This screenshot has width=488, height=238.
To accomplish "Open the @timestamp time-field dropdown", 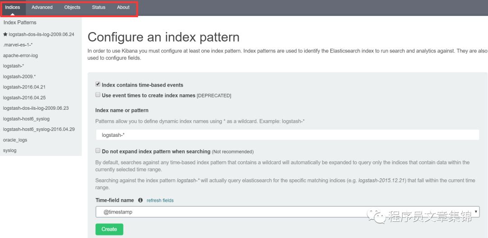I will 287,212.
